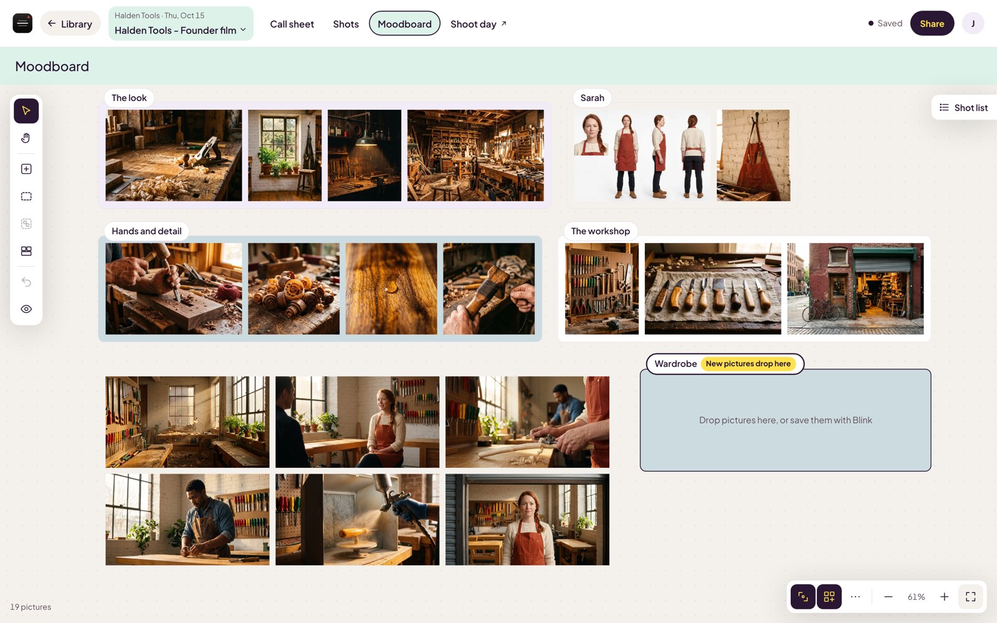Screen dimensions: 997x623
Task: Select the 'Sarah' section label
Action: (592, 98)
